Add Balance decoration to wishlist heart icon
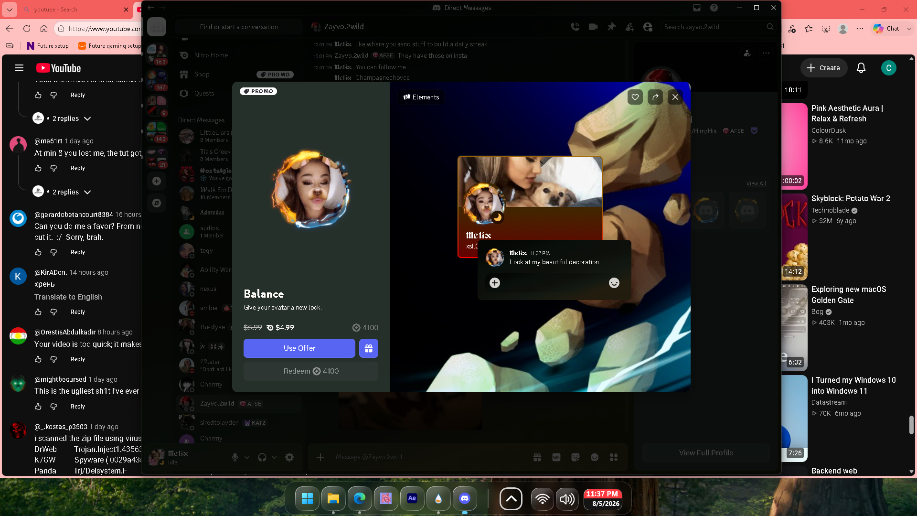 click(635, 97)
